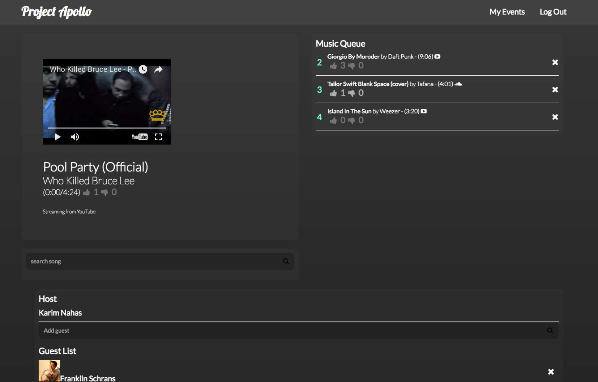The width and height of the screenshot is (598, 382).
Task: Thumbs up Tailor Swift Blank Space cover
Action: coord(333,93)
